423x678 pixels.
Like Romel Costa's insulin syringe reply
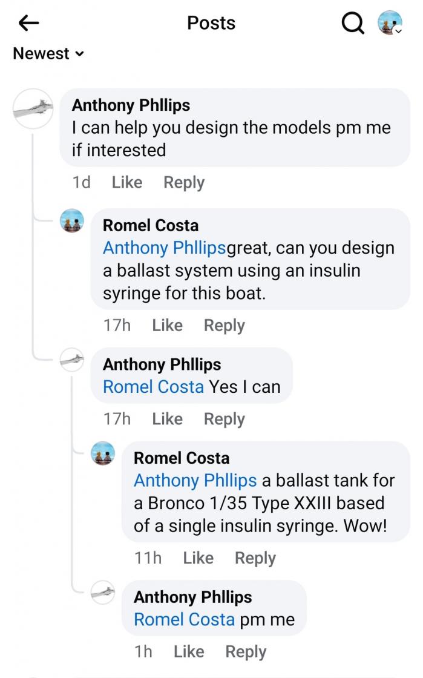pos(167,325)
